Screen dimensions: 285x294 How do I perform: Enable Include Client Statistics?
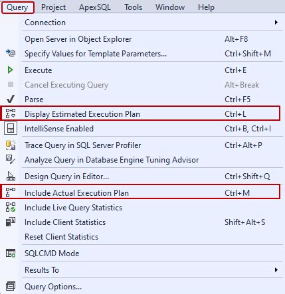point(142,222)
